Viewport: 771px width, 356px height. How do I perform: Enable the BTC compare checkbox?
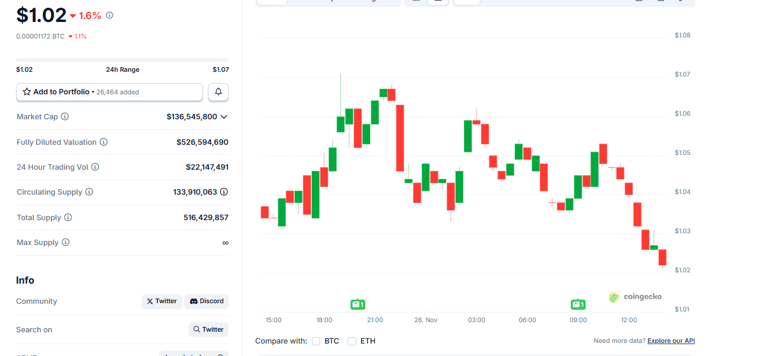coord(316,341)
